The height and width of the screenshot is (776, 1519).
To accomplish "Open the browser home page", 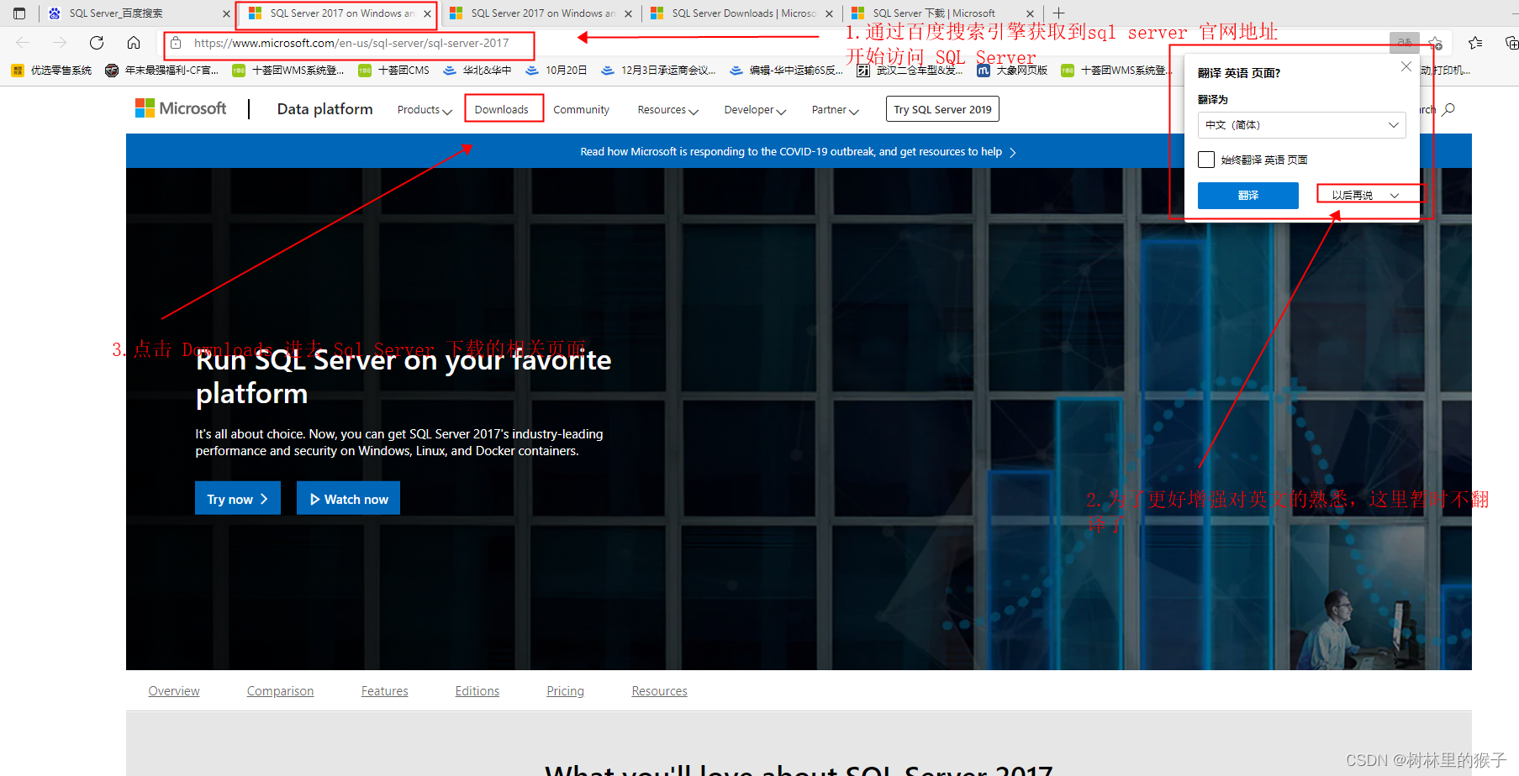I will coord(134,43).
